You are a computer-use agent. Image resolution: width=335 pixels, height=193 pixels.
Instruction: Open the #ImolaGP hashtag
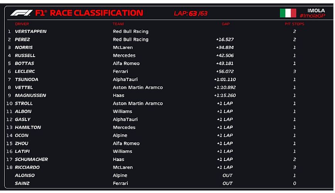pyautogui.click(x=312, y=15)
